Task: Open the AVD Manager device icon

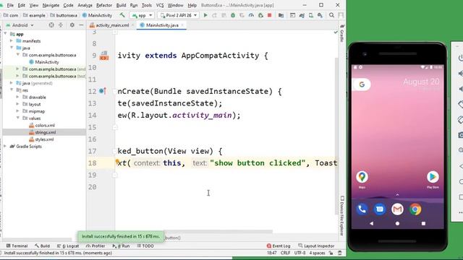Action: 311,15
